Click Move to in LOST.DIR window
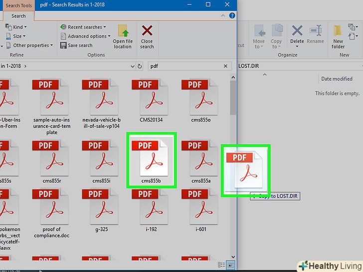This screenshot has height=272, width=363. tap(259, 37)
